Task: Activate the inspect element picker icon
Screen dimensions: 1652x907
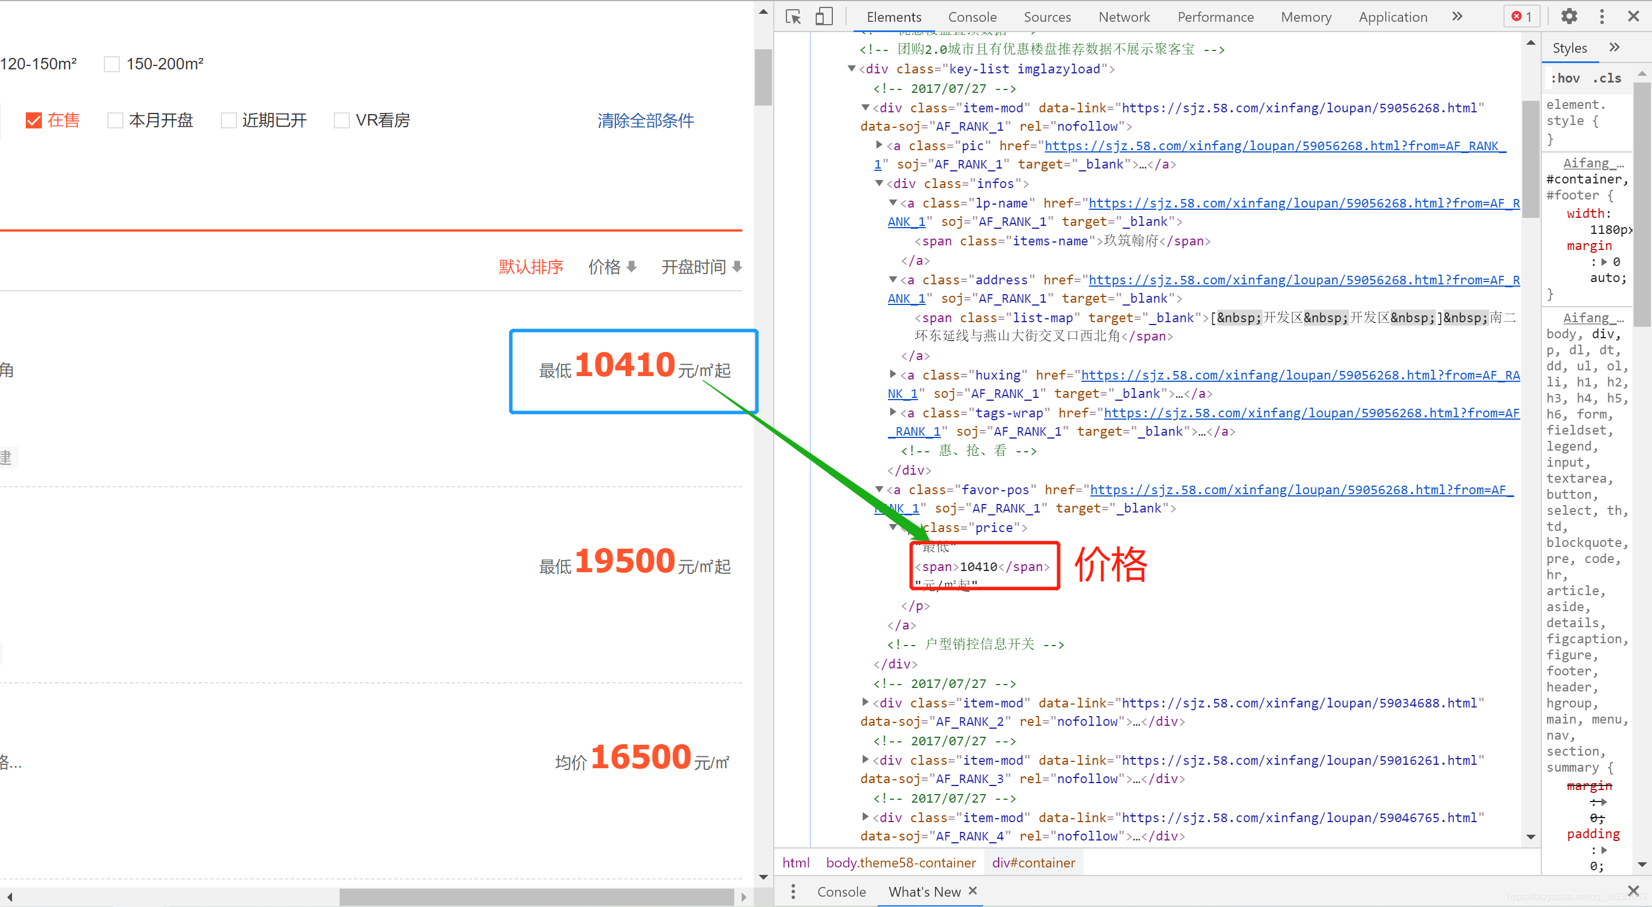Action: (793, 17)
